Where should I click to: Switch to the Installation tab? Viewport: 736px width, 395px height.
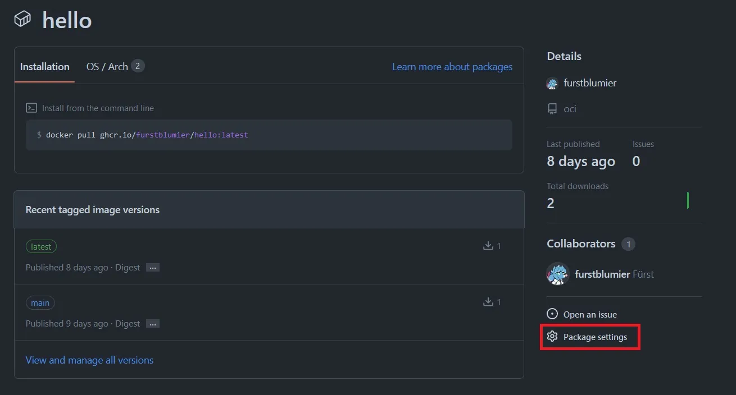44,67
